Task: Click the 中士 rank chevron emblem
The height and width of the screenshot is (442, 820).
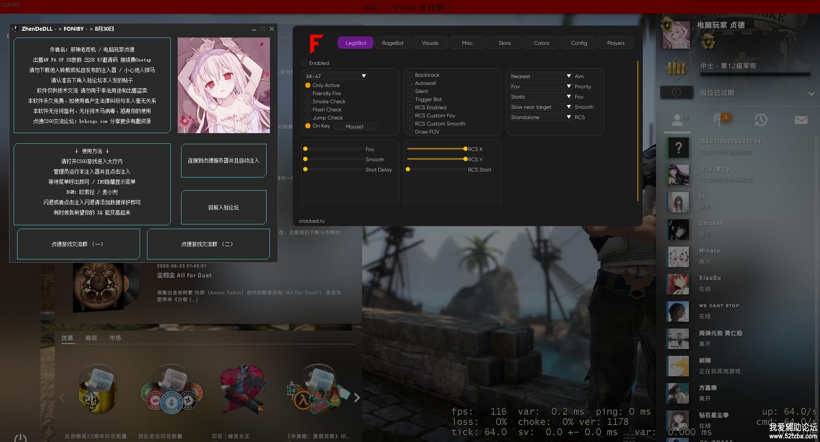Action: [676, 68]
